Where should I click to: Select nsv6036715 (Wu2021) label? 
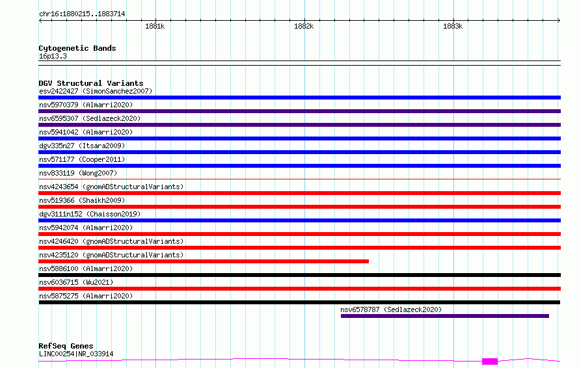coord(76,282)
